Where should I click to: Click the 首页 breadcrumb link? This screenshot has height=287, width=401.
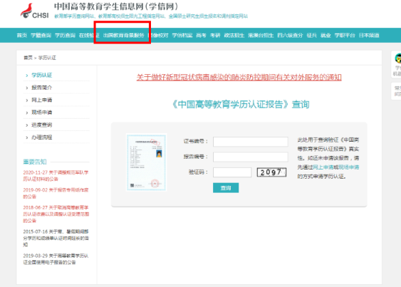pos(28,58)
